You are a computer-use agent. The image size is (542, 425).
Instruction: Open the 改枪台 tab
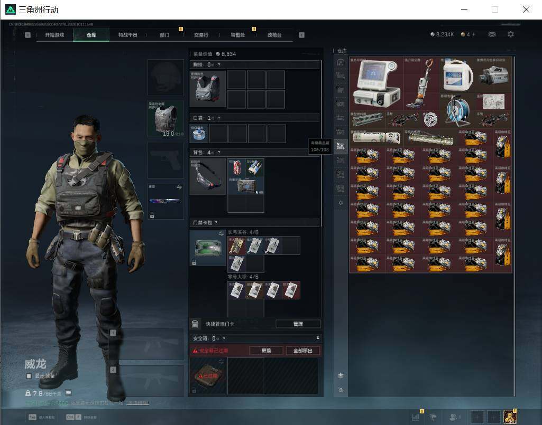click(x=274, y=35)
